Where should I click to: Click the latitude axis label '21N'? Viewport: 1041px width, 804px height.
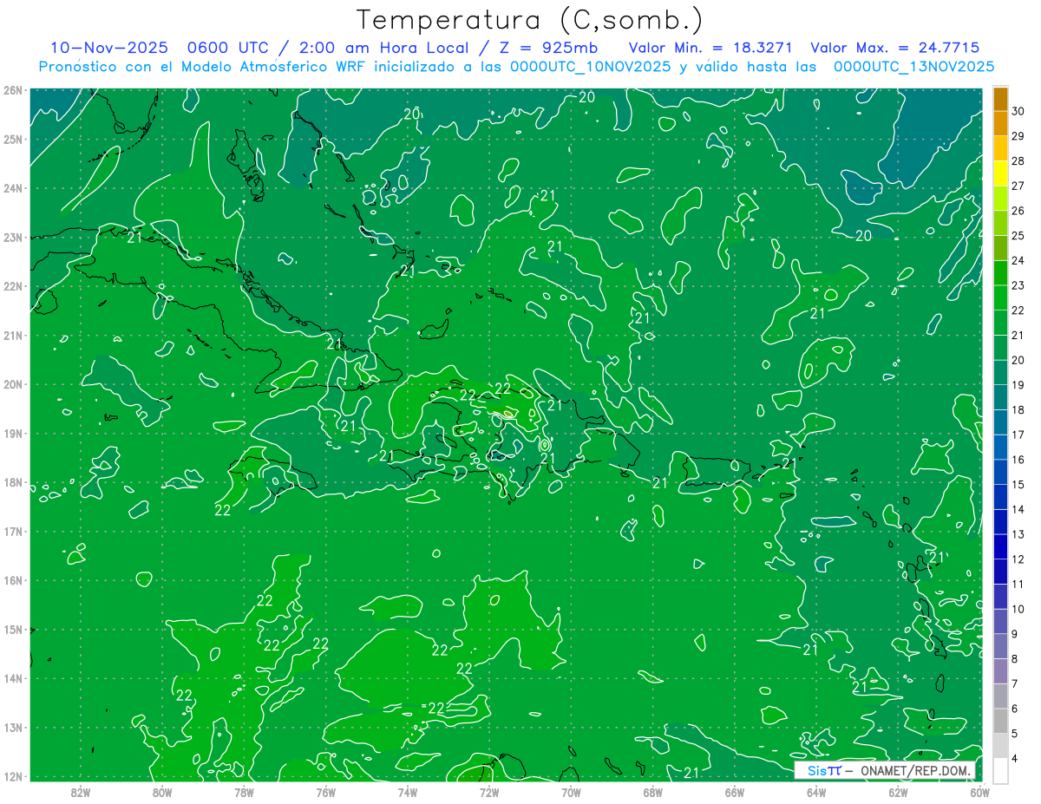point(13,335)
